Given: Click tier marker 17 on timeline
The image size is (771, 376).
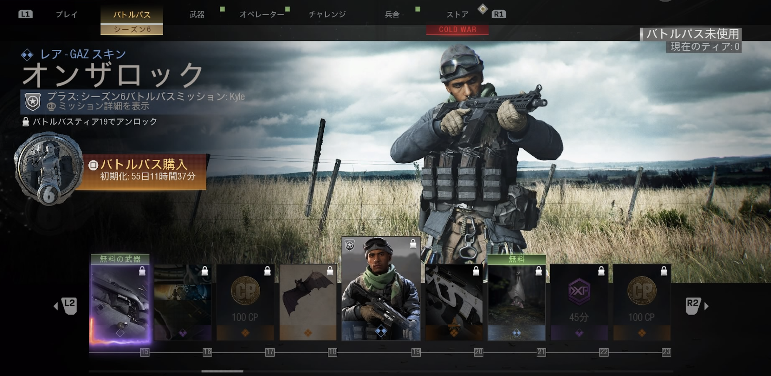Looking at the screenshot, I should [270, 352].
